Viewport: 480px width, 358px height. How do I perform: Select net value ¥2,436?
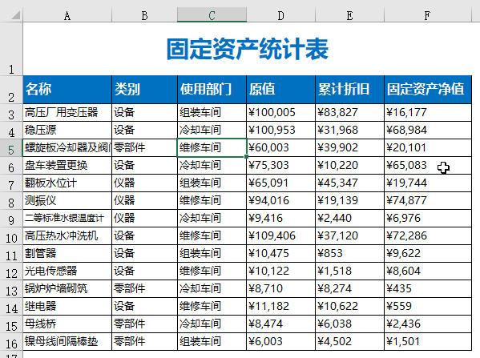[x=428, y=324]
